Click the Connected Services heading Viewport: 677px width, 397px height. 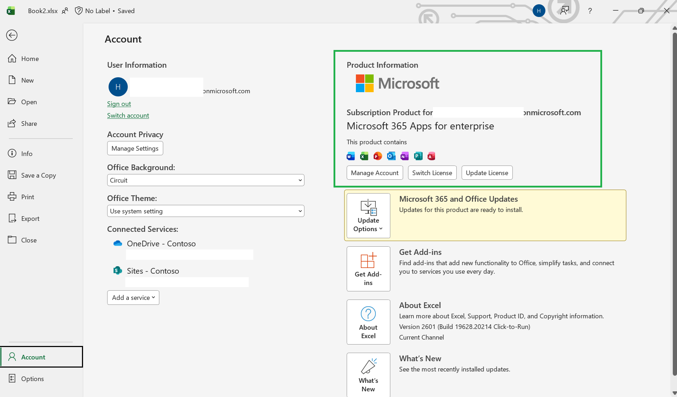[143, 229]
